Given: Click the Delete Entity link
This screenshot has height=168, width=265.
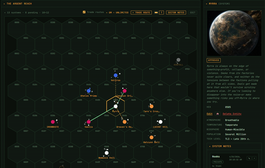Looking at the screenshot, I should click(x=232, y=114).
